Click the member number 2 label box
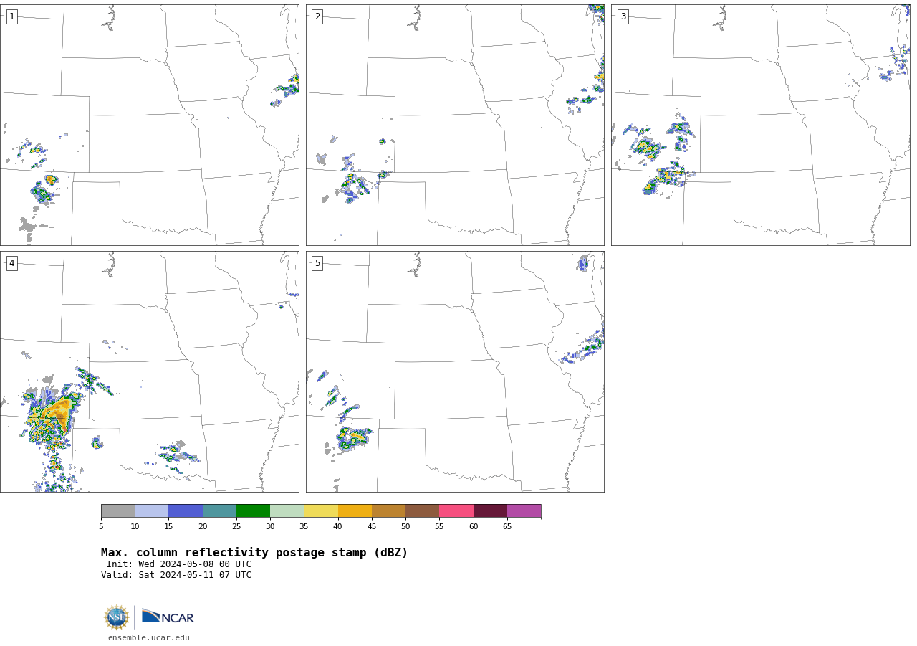The width and height of the screenshot is (917, 646). click(317, 16)
